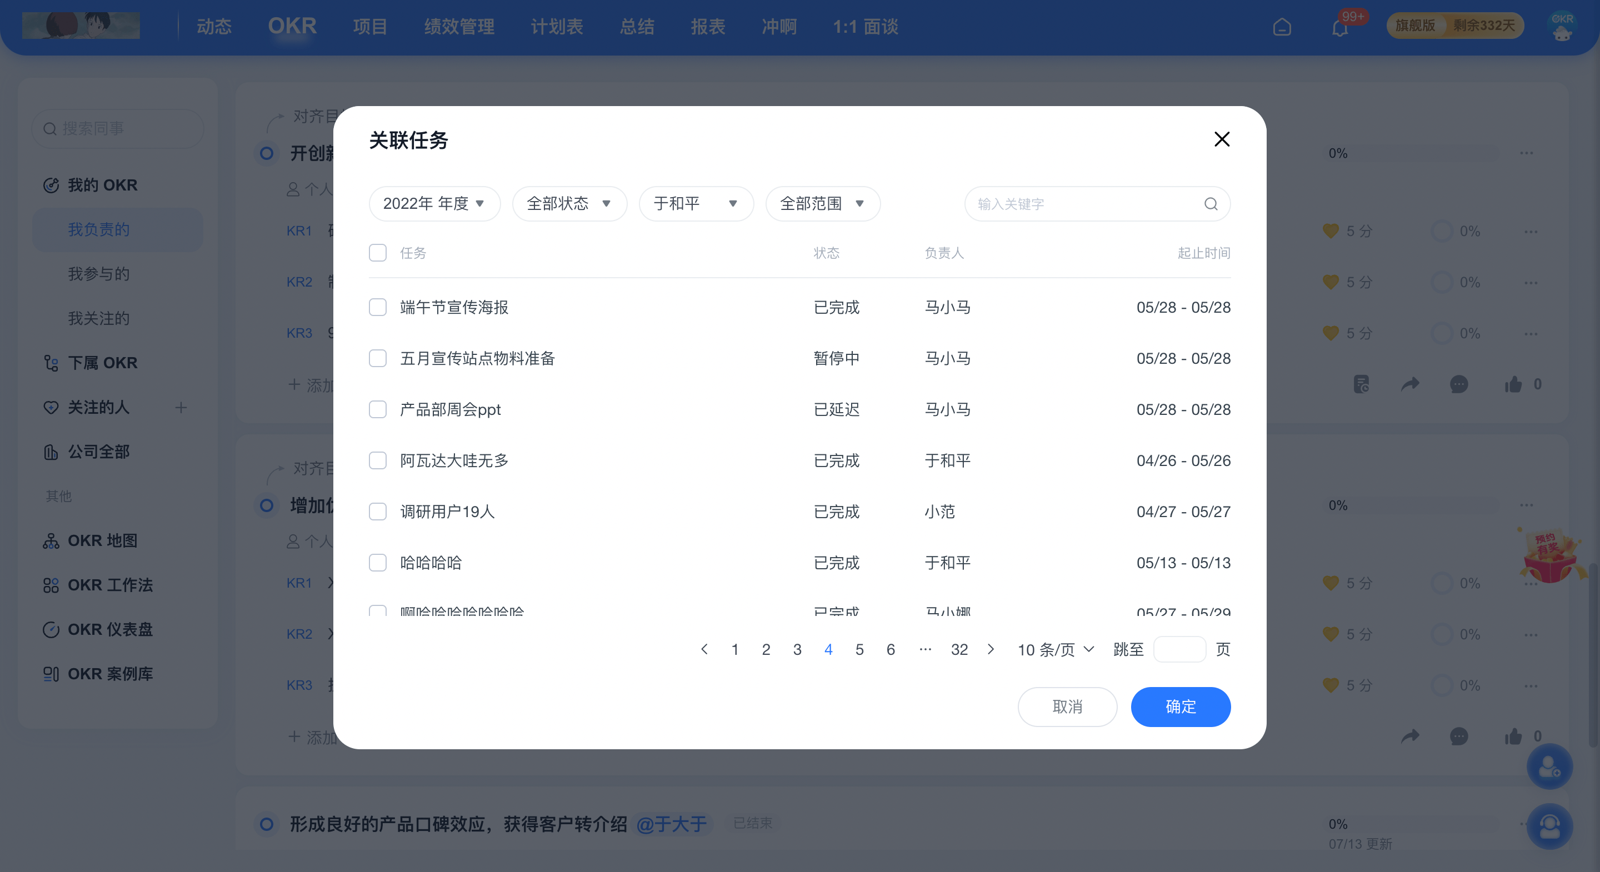Click the 跳至 page number input
1600x872 pixels.
[1179, 649]
